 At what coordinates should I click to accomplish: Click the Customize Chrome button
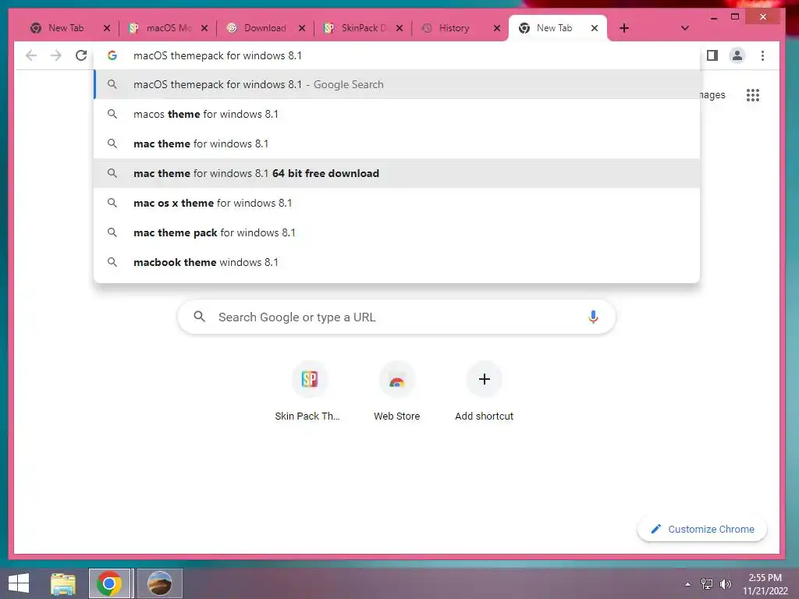(x=701, y=530)
